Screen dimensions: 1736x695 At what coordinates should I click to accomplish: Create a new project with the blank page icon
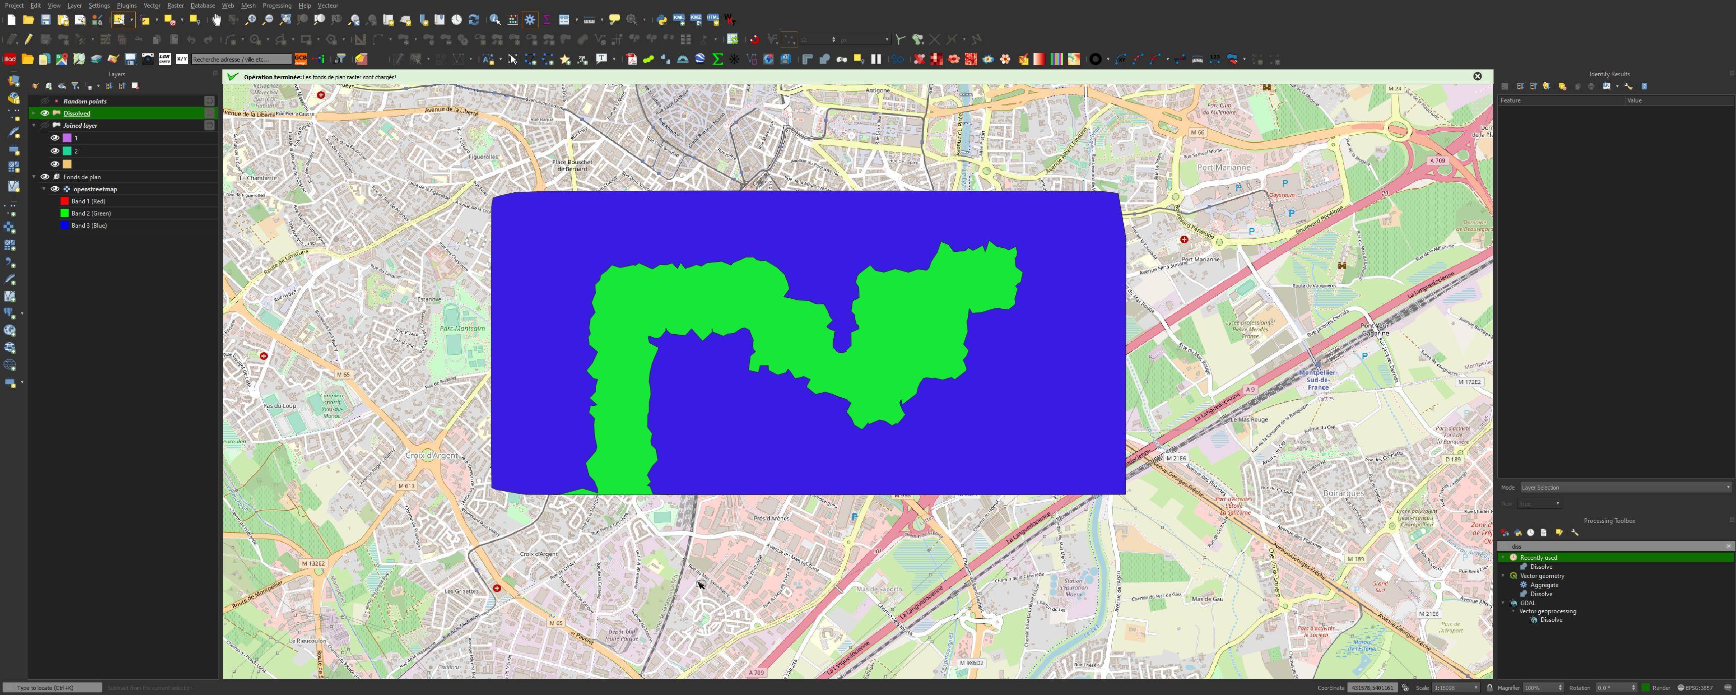coord(12,20)
